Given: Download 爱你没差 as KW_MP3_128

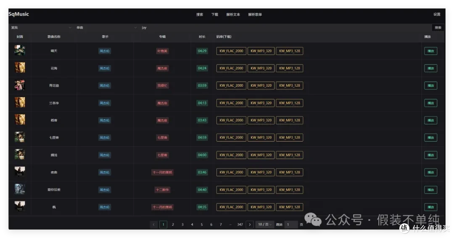Looking at the screenshot, I should 289,190.
